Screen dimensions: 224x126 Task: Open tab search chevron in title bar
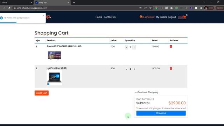pyautogui.click(x=204, y=2)
